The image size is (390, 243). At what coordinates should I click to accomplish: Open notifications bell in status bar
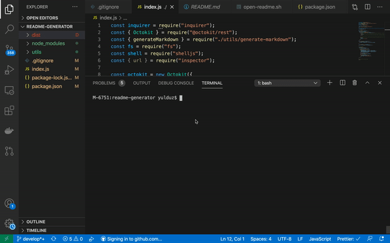[x=382, y=238]
